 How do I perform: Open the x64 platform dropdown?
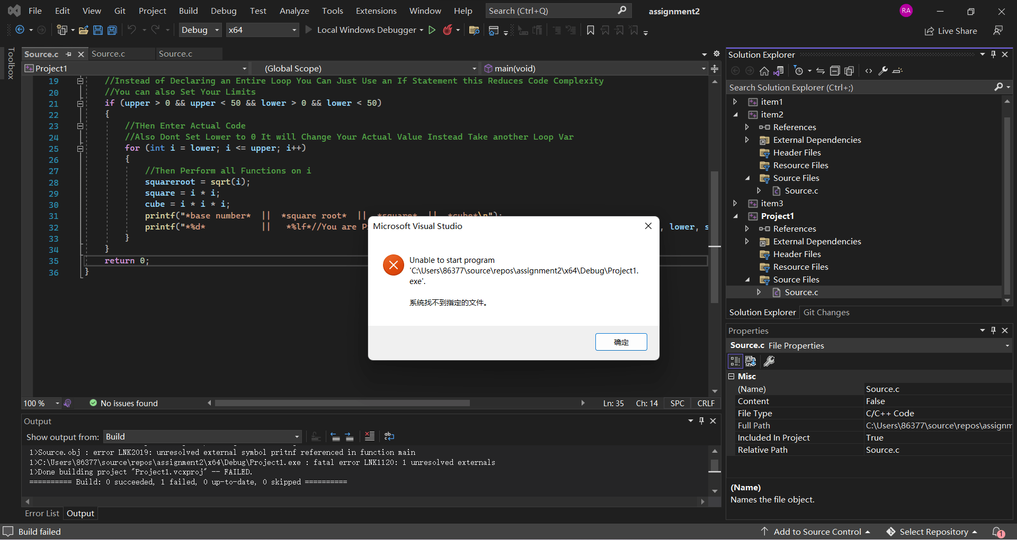(x=262, y=30)
